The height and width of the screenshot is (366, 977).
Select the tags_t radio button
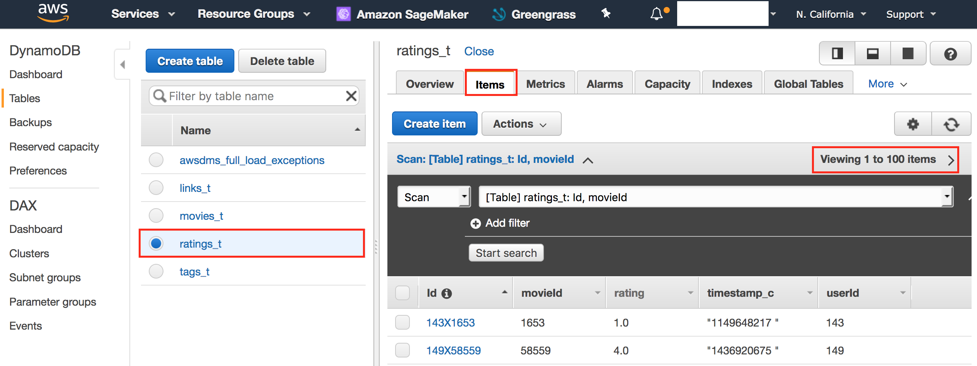pyautogui.click(x=156, y=271)
